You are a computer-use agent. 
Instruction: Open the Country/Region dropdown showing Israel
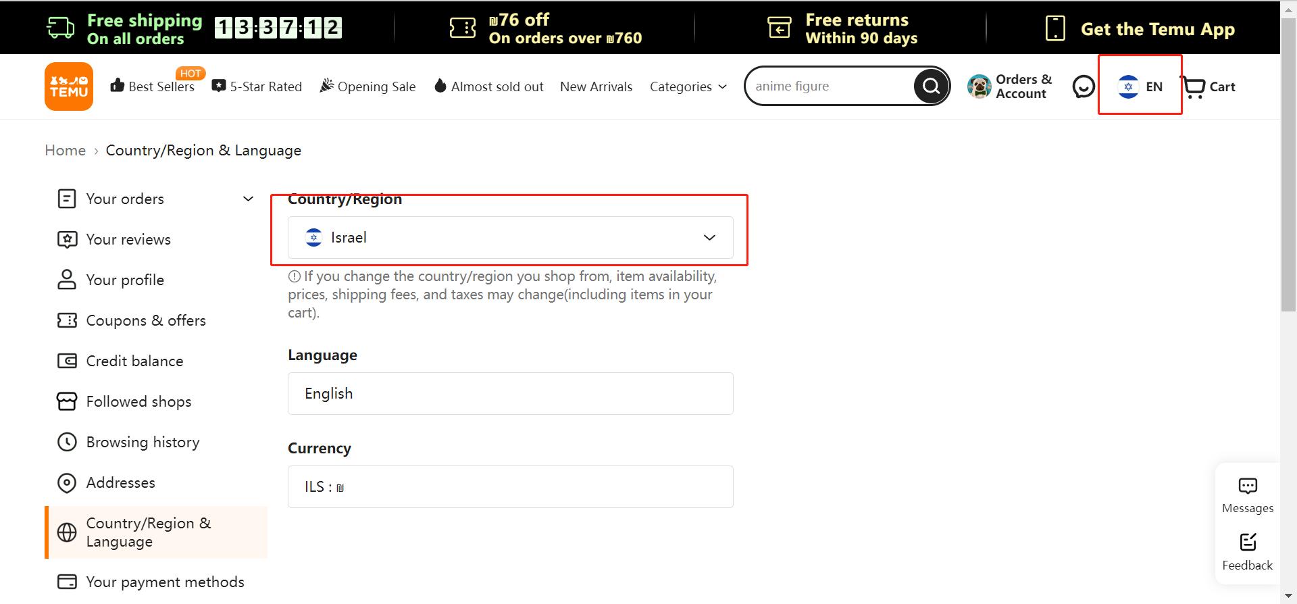tap(511, 237)
